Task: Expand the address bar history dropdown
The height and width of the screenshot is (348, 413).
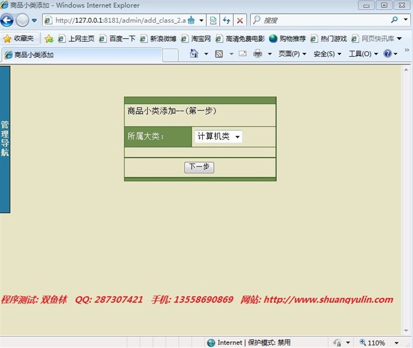Action: point(201,20)
